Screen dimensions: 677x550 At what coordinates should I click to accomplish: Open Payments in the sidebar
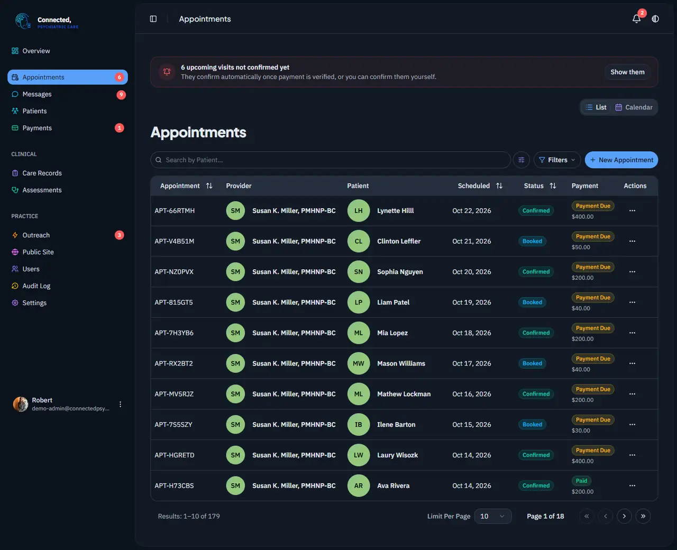point(68,128)
